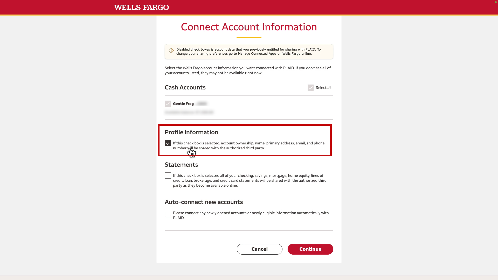Click the warning icon in notice banner

[171, 51]
